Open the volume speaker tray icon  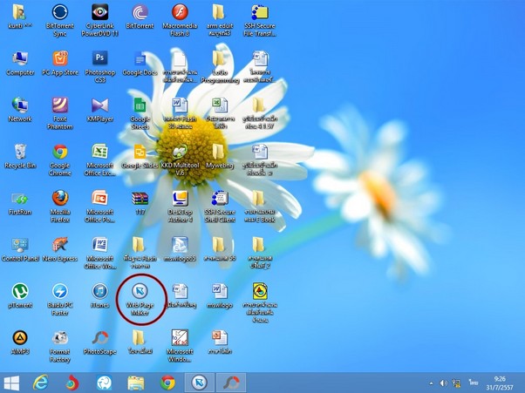pos(444,383)
